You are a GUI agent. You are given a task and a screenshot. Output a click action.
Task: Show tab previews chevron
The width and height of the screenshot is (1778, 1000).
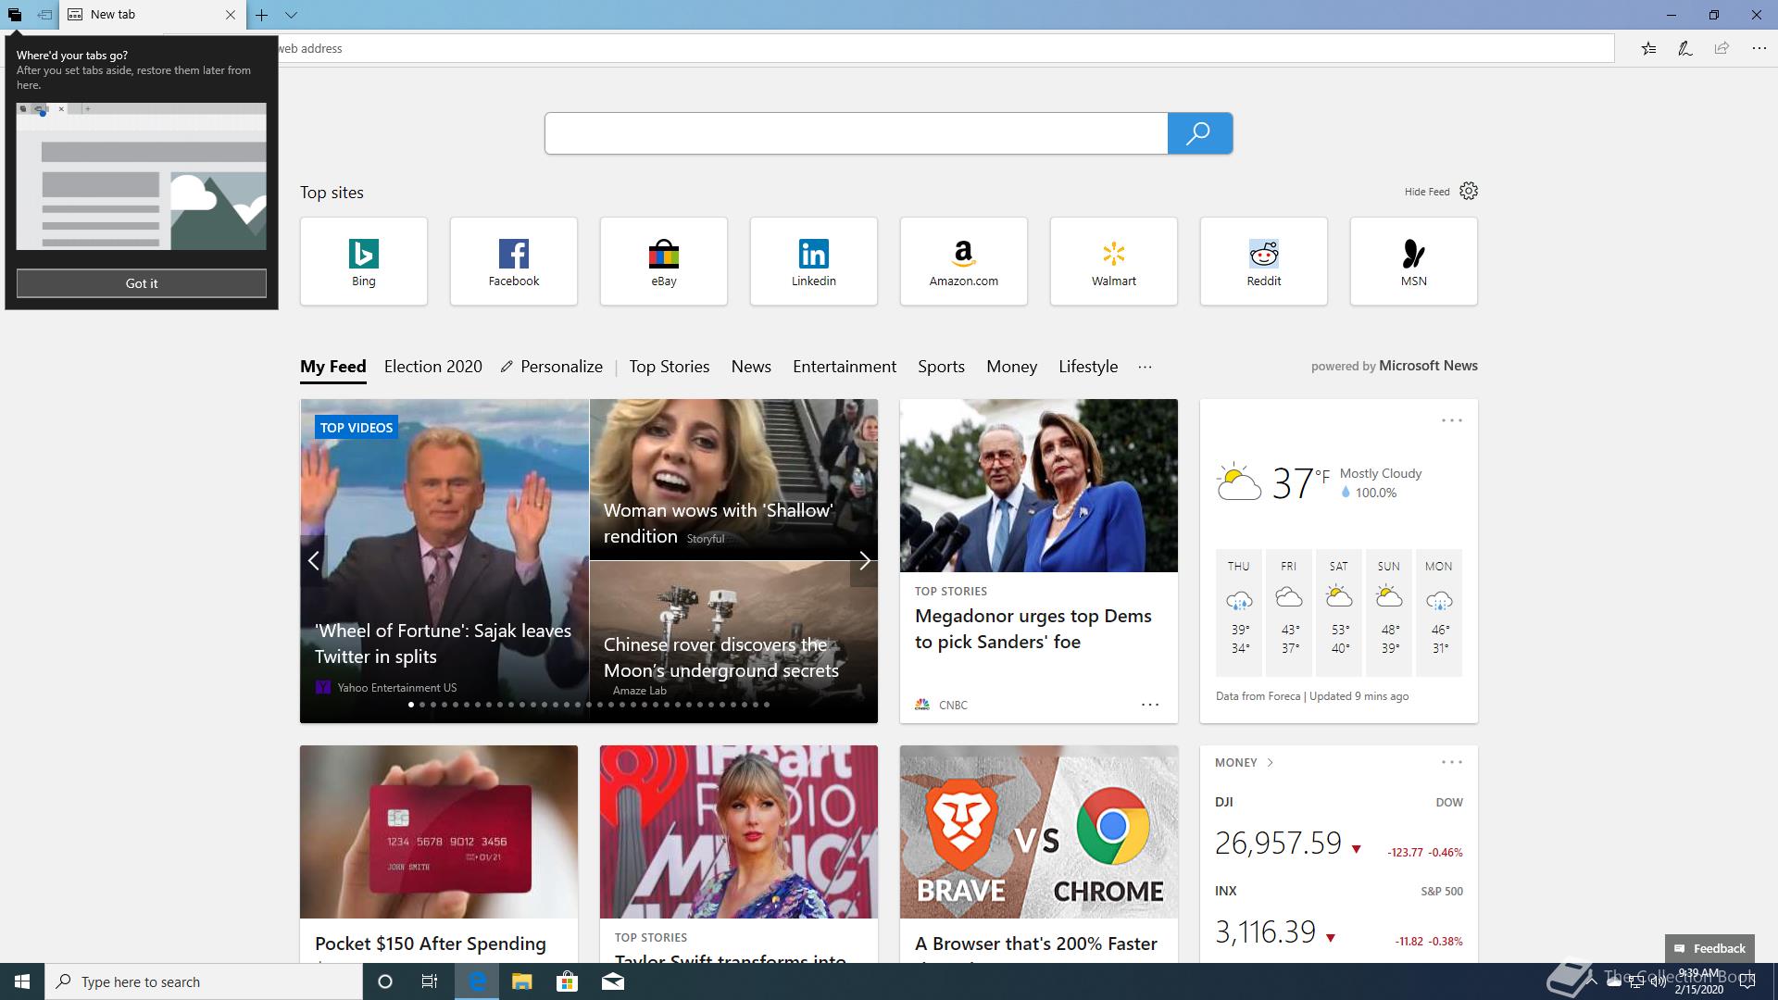[291, 15]
